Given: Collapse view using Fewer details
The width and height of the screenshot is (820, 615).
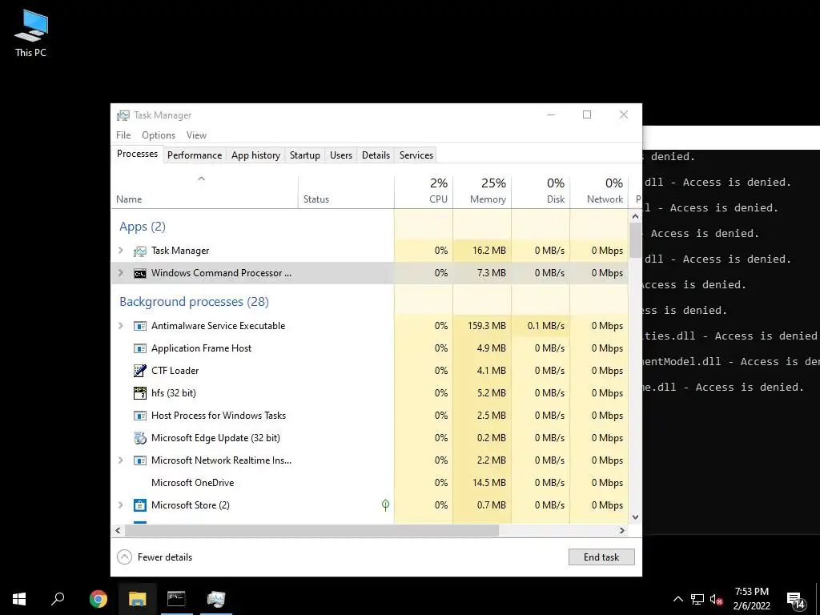Looking at the screenshot, I should click(155, 557).
